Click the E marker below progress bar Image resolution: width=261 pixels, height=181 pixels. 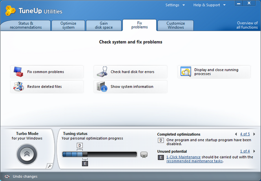point(85,163)
